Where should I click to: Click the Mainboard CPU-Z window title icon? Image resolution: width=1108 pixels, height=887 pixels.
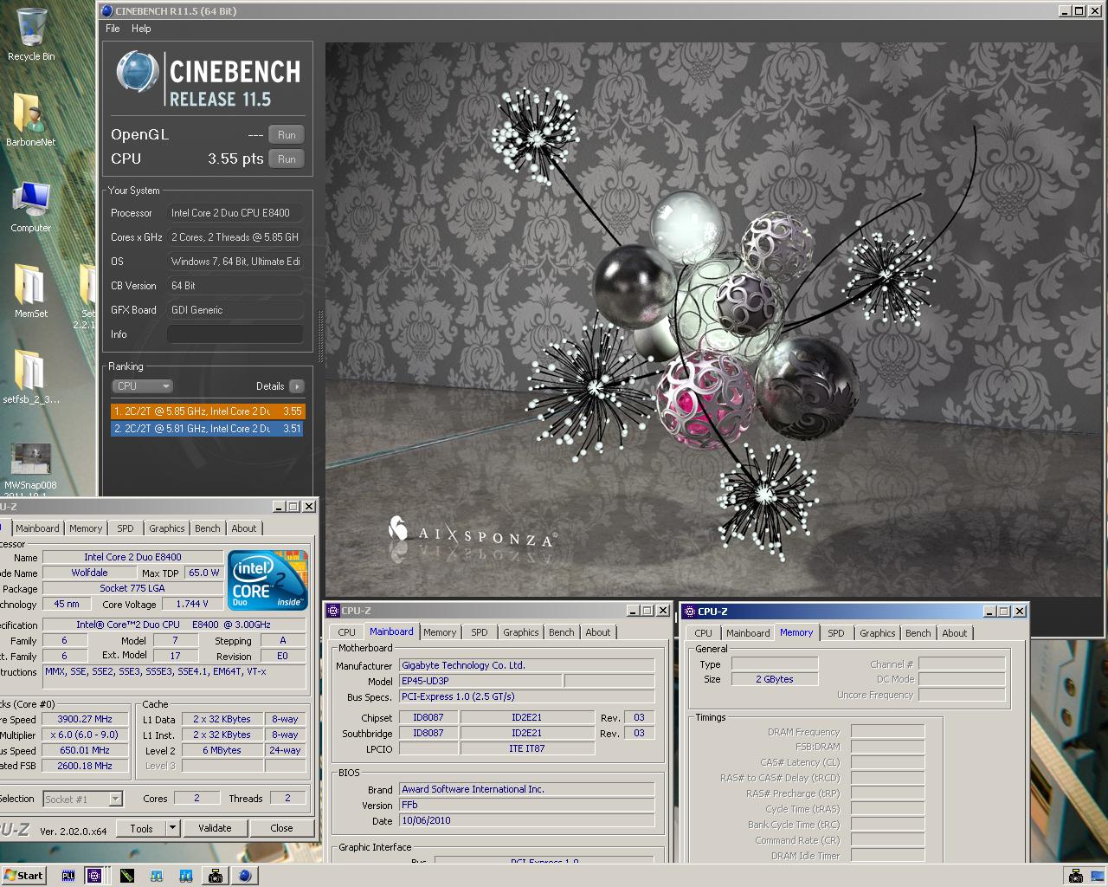coord(333,611)
